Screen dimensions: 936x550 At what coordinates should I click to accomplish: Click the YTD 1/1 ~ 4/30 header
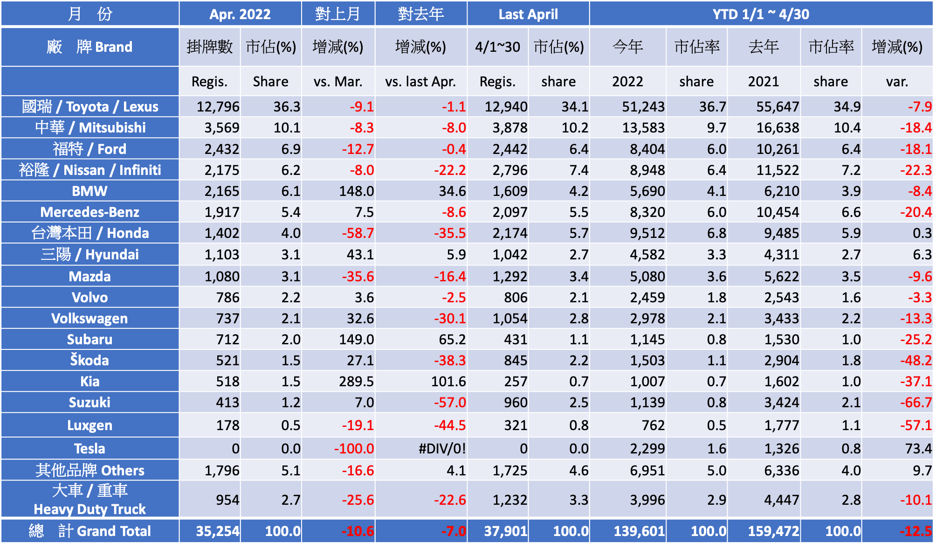coord(761,14)
